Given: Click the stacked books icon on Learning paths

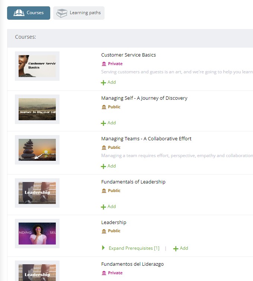Looking at the screenshot, I should [62, 13].
